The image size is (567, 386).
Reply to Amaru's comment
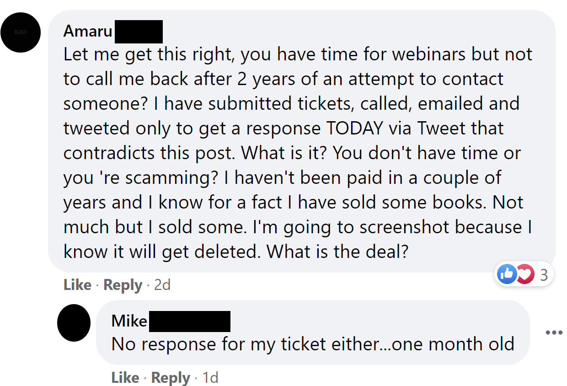[123, 285]
